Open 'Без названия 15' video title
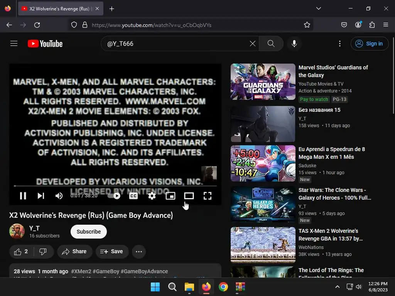The image size is (395, 296). coord(319,110)
